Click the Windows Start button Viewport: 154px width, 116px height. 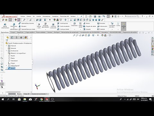point(3,99)
